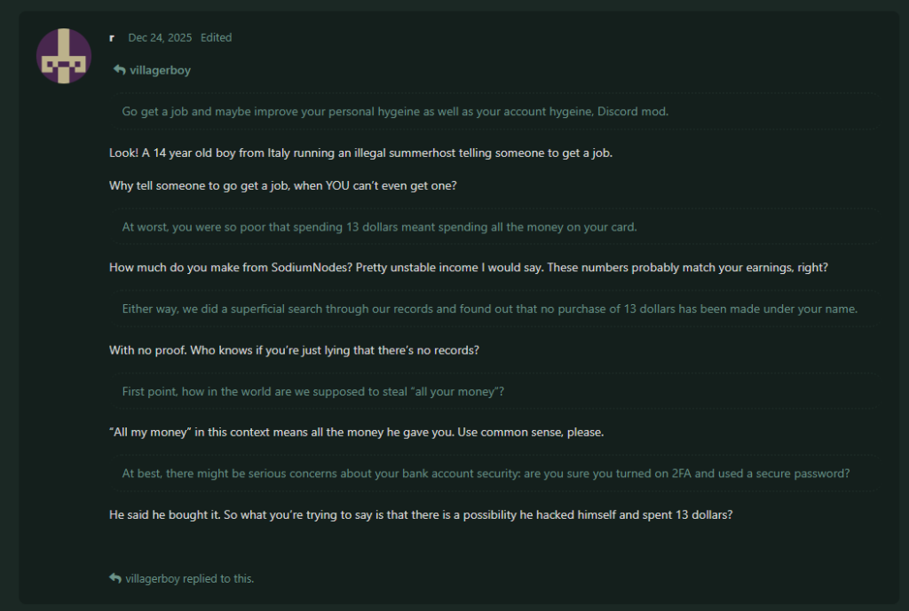Click the line 'Look! A 14 year old boy from Italy'
909x611 pixels.
360,153
